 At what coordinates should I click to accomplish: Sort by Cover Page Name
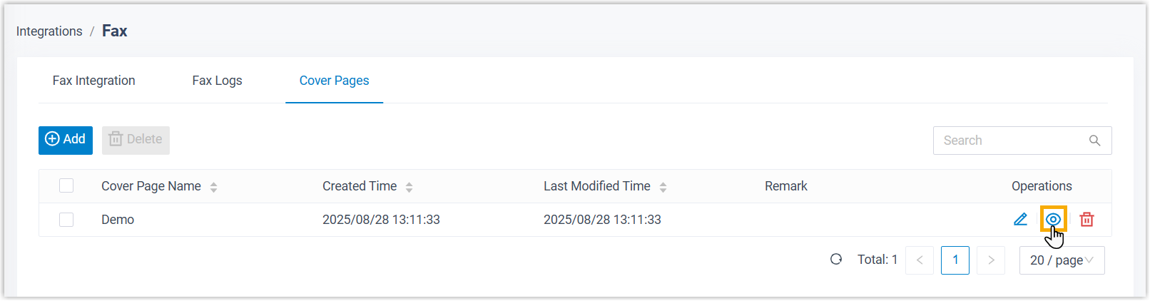point(213,187)
